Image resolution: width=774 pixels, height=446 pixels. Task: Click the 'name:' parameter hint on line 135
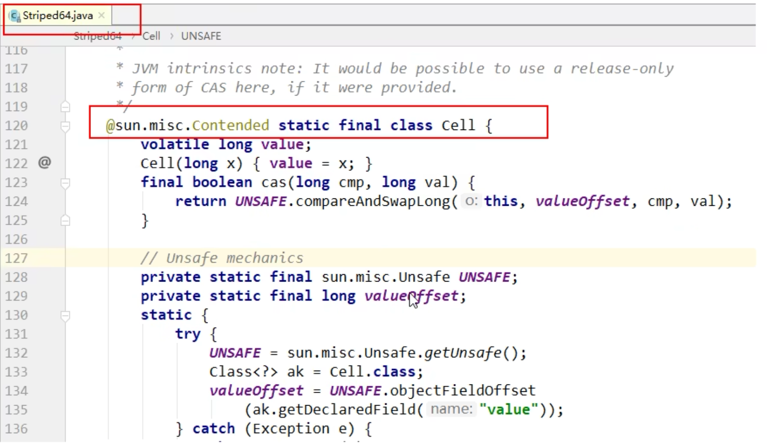click(451, 409)
